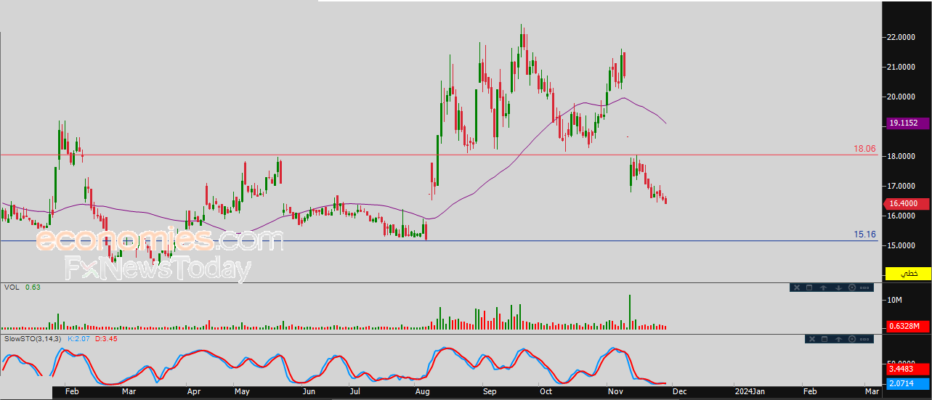Viewport: 932px width, 400px height.
Task: Click the K:2.07 stochastic value
Action: tap(78, 339)
